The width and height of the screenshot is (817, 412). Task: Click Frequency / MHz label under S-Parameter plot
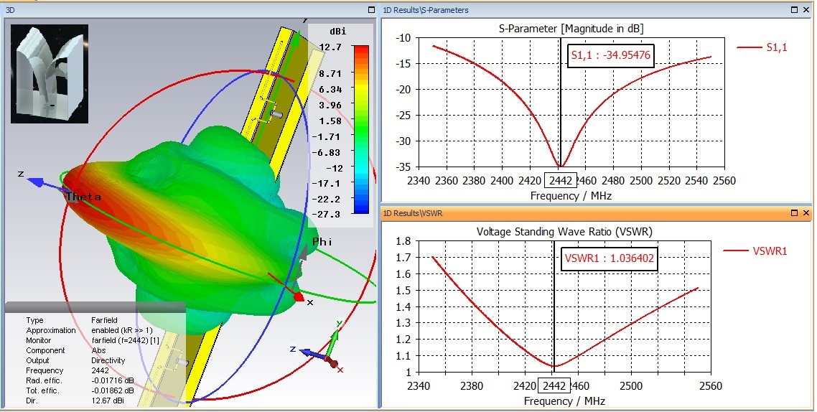tap(571, 196)
